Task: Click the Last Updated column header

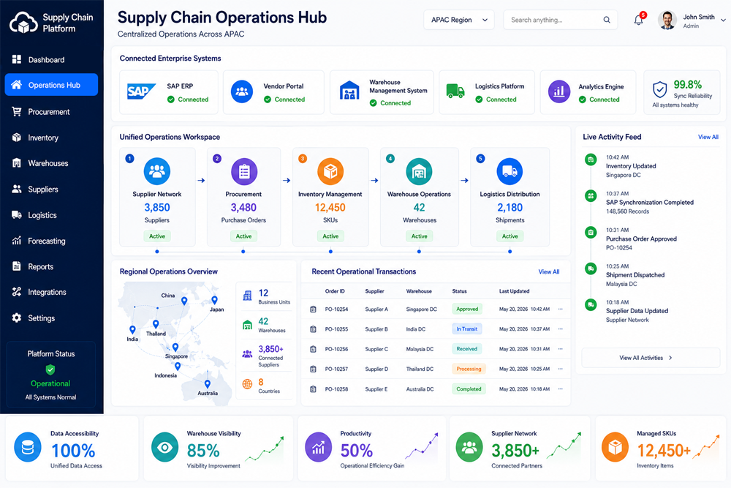Action: 514,291
